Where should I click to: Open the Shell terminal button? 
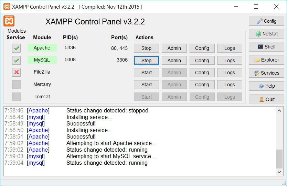point(266,47)
